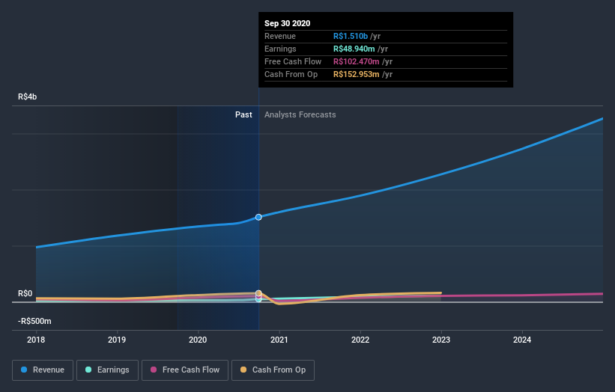Select the 2023 x-axis label
This screenshot has width=615, height=392.
pyautogui.click(x=441, y=340)
